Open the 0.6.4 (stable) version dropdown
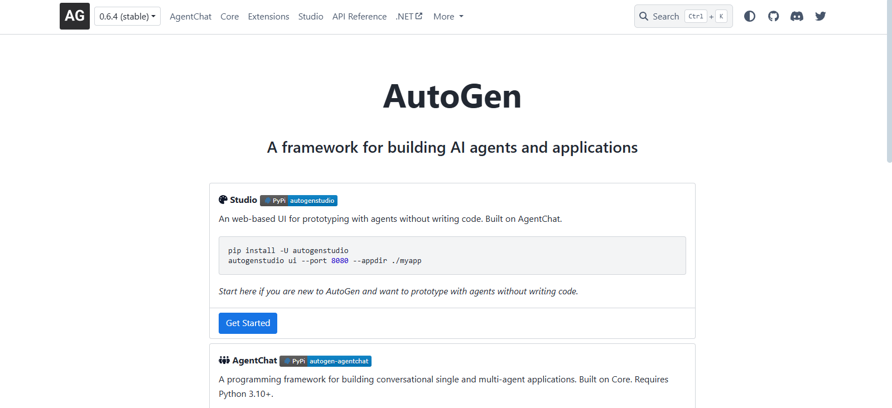The width and height of the screenshot is (892, 408). click(x=127, y=16)
